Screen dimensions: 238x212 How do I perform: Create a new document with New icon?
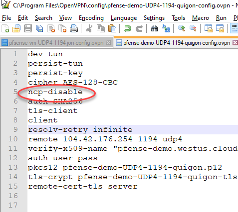pyautogui.click(x=5, y=28)
